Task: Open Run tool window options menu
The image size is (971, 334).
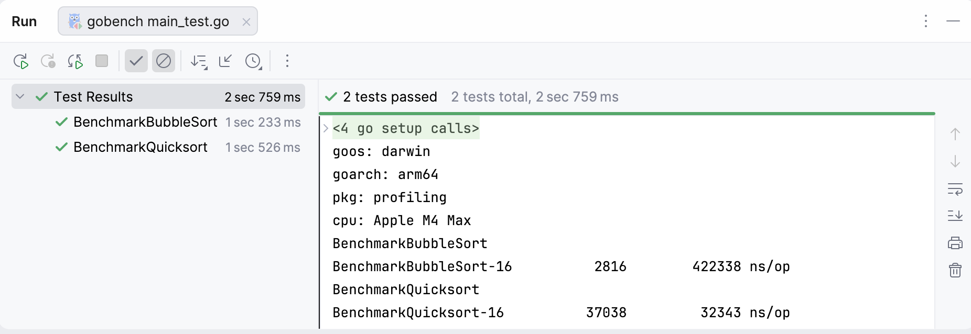Action: 926,21
